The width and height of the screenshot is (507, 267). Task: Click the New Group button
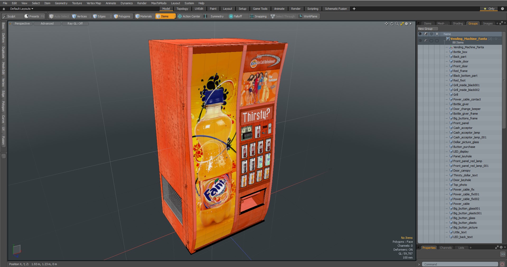click(428, 29)
